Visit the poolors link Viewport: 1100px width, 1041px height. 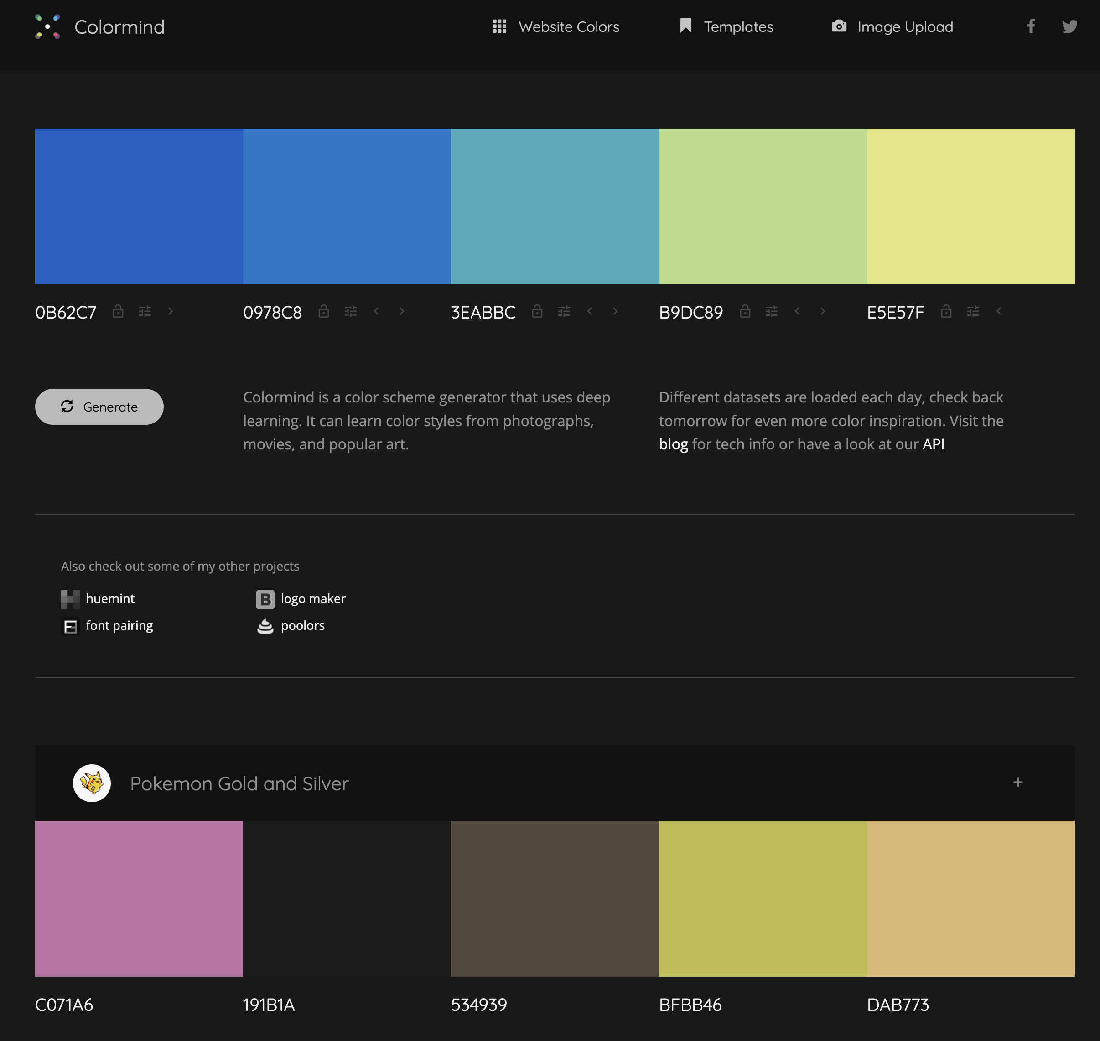pos(303,626)
